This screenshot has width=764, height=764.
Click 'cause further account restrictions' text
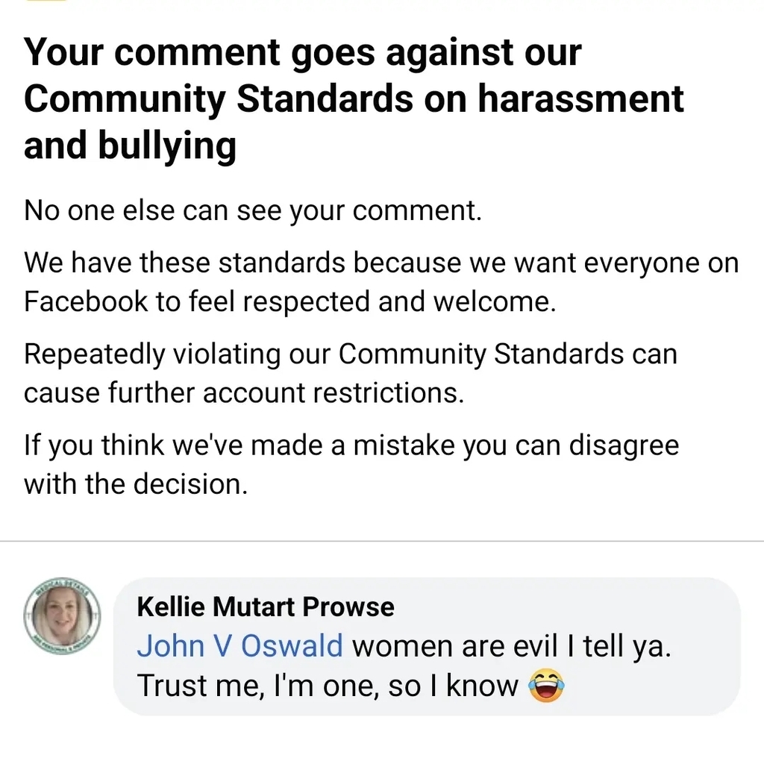(x=244, y=392)
